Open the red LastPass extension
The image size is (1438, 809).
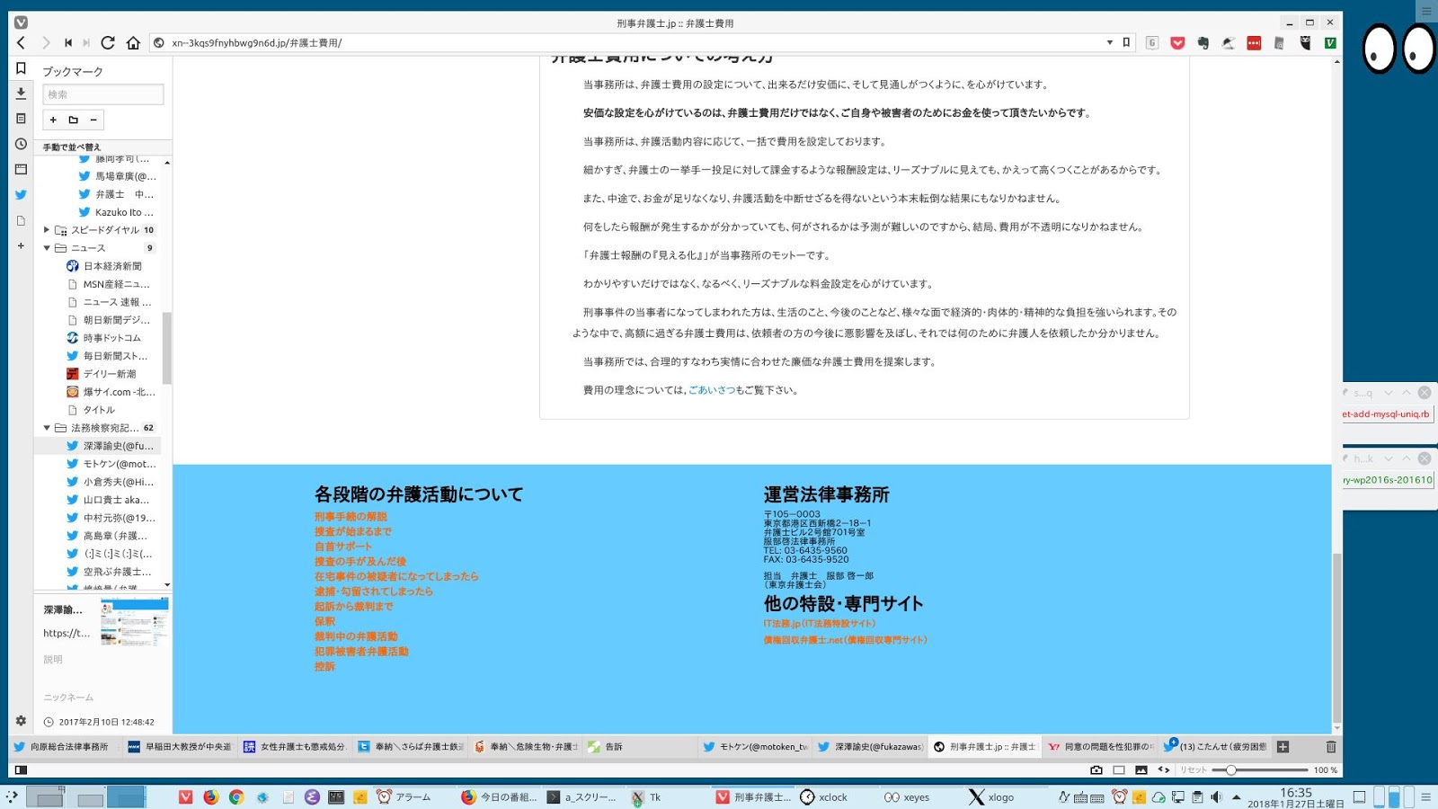pyautogui.click(x=1254, y=42)
